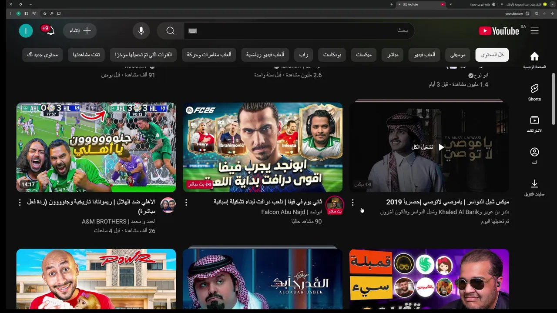Open the Home sidebar item

pyautogui.click(x=534, y=60)
